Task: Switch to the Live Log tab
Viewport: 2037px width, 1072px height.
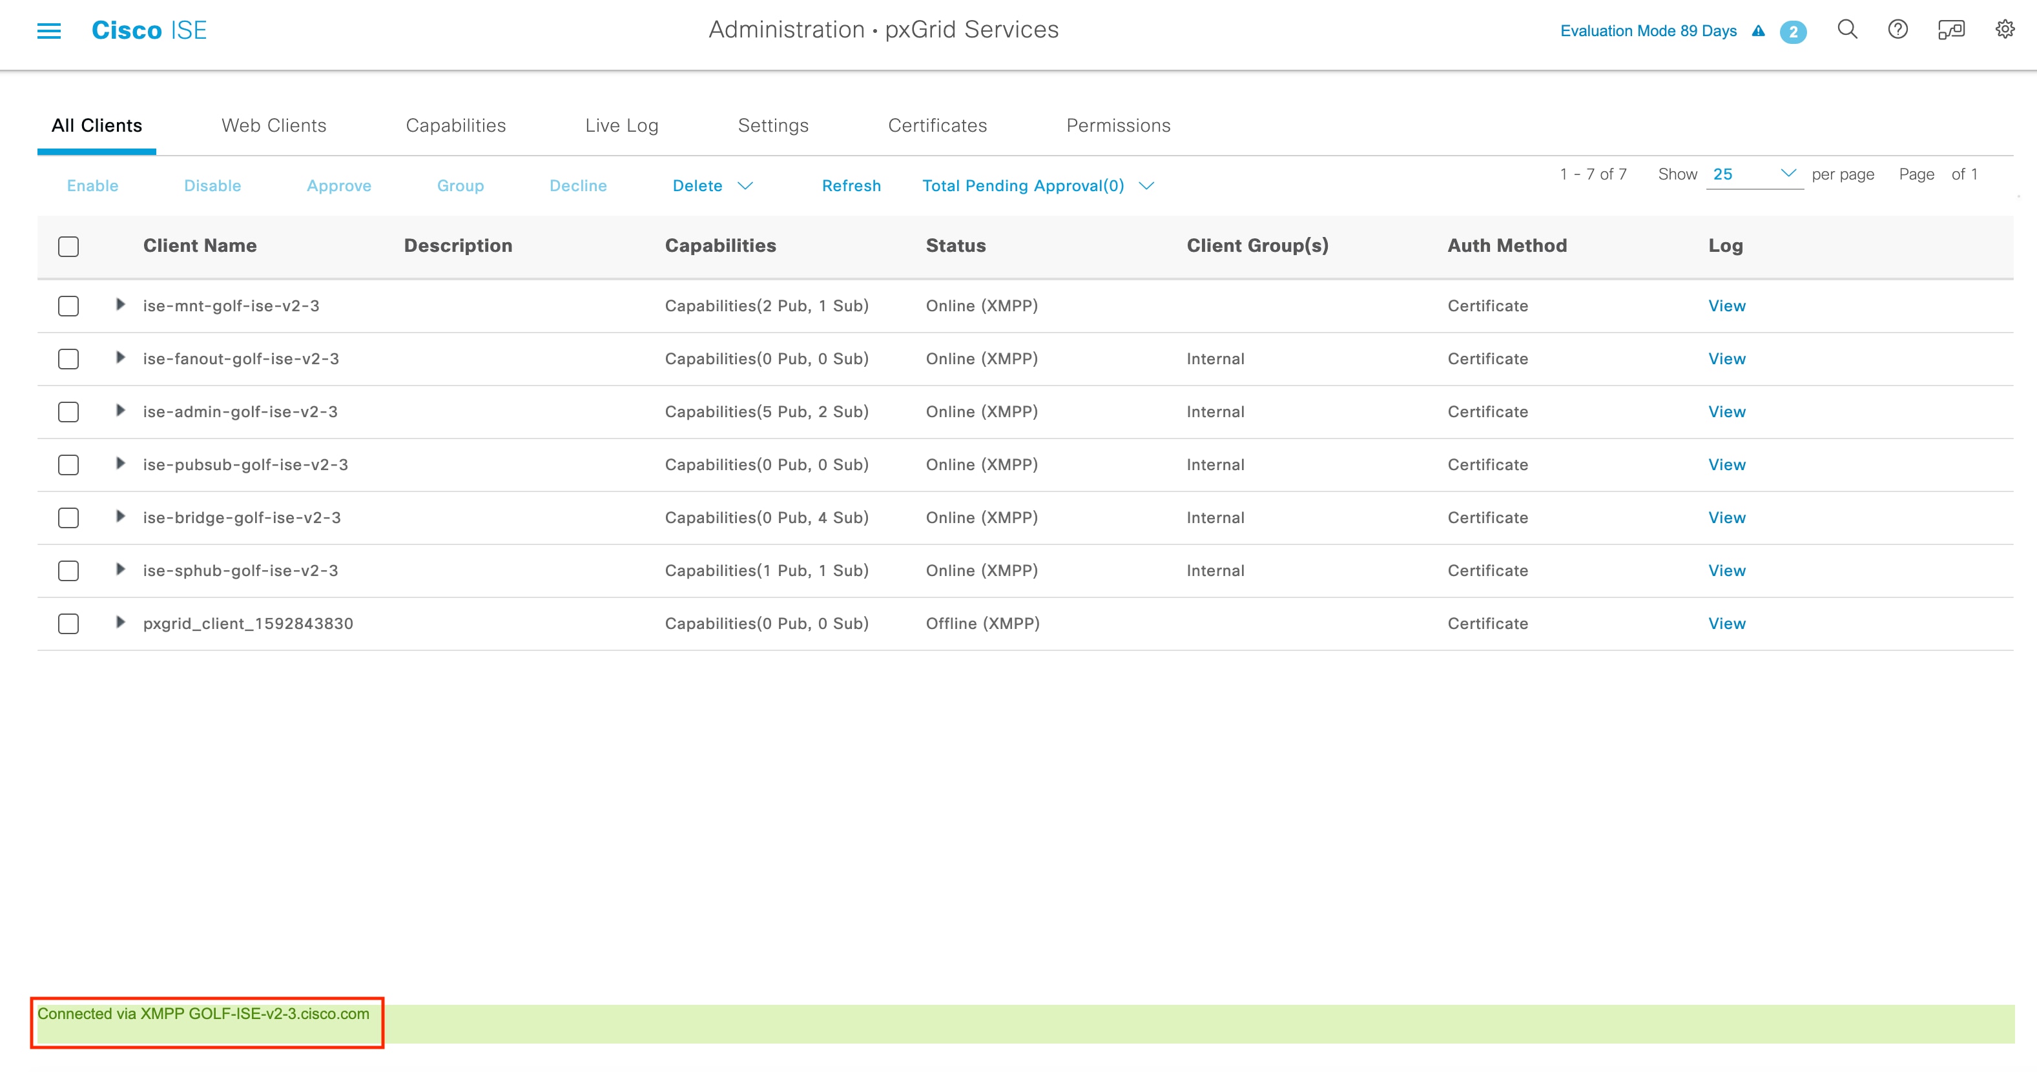Action: coord(621,126)
